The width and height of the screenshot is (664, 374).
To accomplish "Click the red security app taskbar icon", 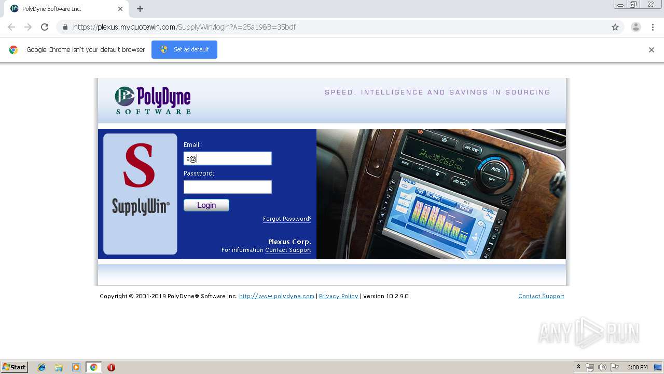I will tap(111, 367).
